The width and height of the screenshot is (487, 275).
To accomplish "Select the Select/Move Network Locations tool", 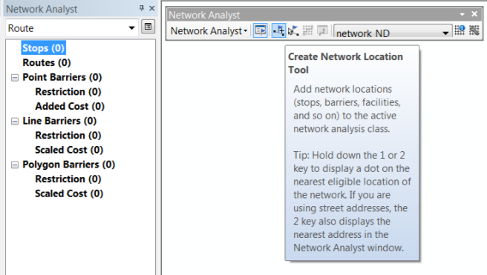I will pos(293,30).
